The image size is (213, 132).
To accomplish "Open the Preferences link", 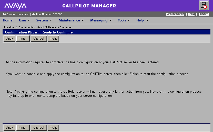I will (x=175, y=14).
